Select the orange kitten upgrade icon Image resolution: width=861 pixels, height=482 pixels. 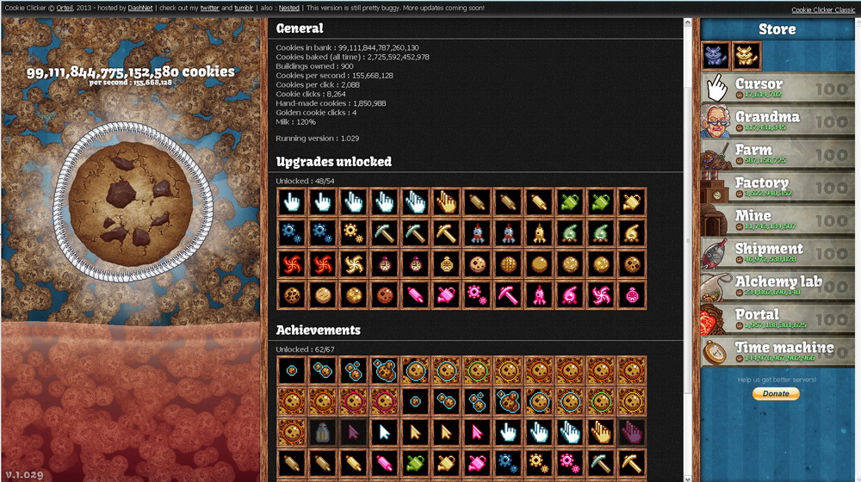[746, 55]
